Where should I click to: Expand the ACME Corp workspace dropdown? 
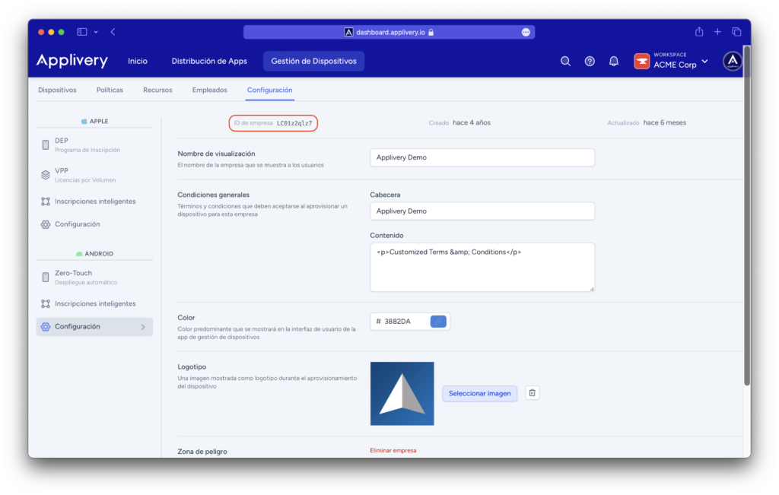(704, 62)
